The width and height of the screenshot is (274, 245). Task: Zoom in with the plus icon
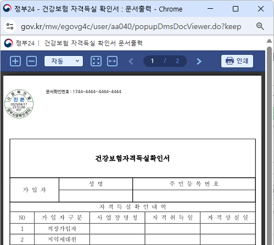coord(15,61)
